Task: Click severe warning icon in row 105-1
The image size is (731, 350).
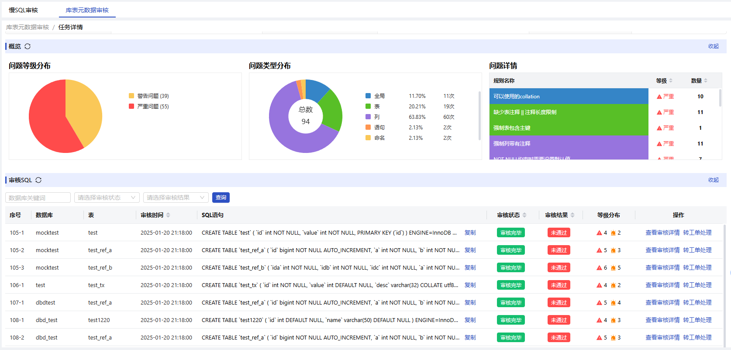Action: 599,233
